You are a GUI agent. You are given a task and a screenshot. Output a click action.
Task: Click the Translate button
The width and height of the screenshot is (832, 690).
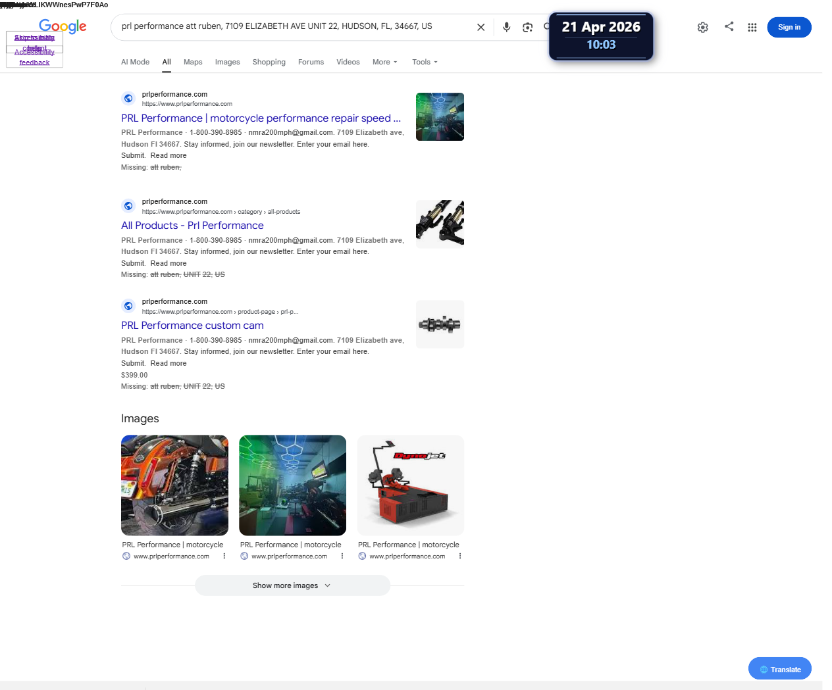click(x=780, y=669)
